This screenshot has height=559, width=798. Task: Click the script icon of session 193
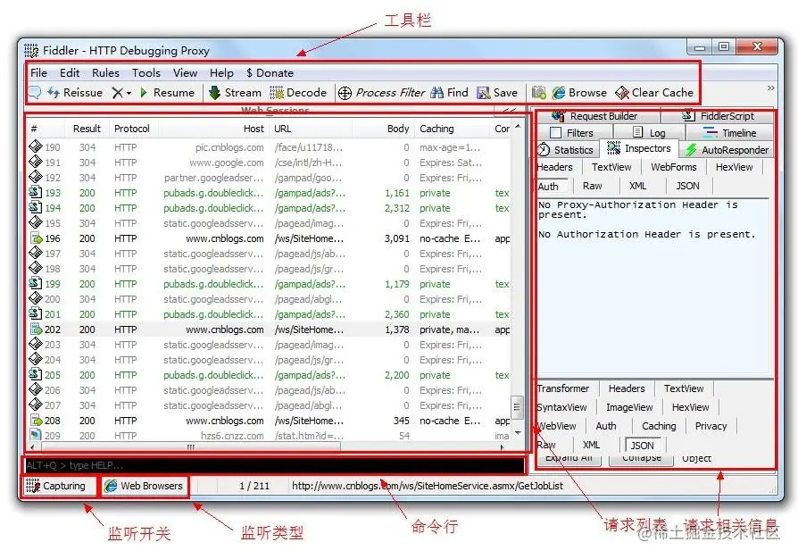36,193
